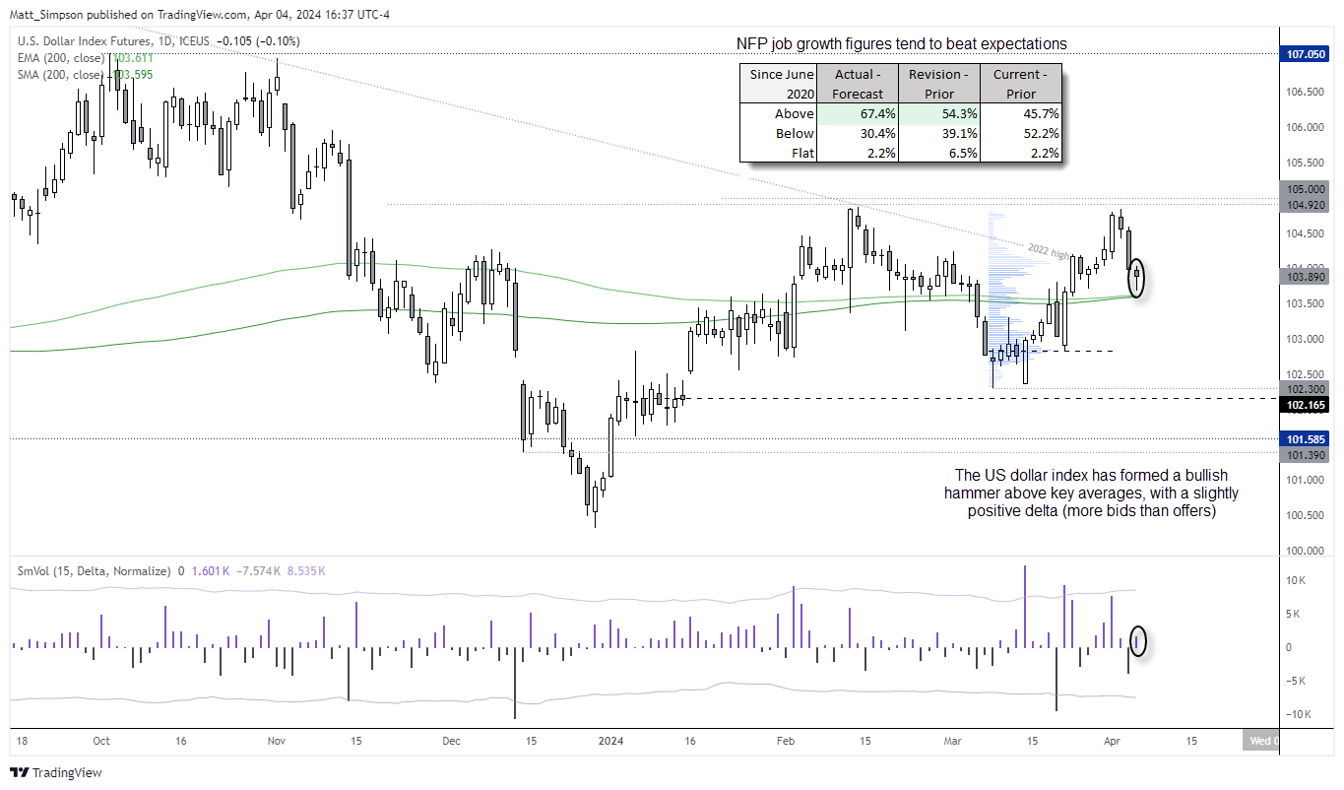Viewport: 1344px width, 790px height.
Task: Click the 'Above' row label in table
Action: 795,113
